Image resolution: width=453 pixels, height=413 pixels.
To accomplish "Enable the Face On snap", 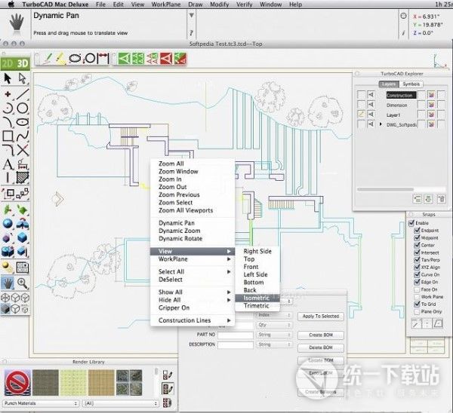I will click(417, 289).
